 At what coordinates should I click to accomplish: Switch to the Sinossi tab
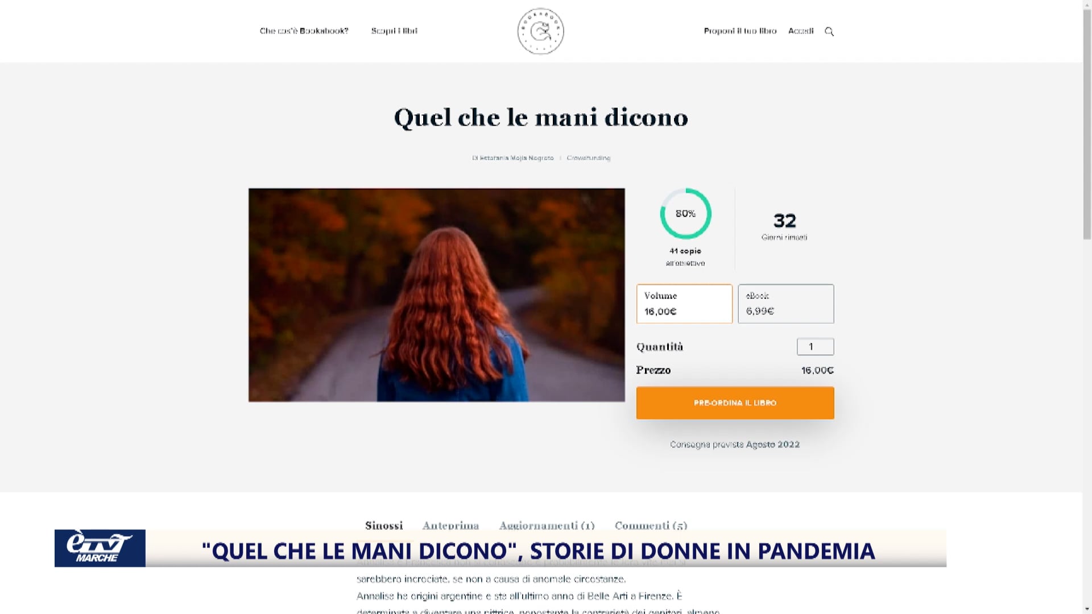click(x=384, y=525)
